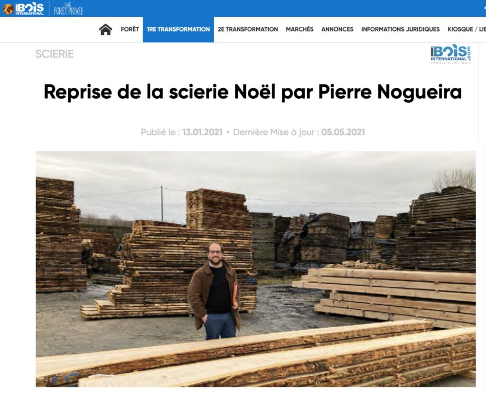Open the 2e Transformation menu

pos(248,29)
